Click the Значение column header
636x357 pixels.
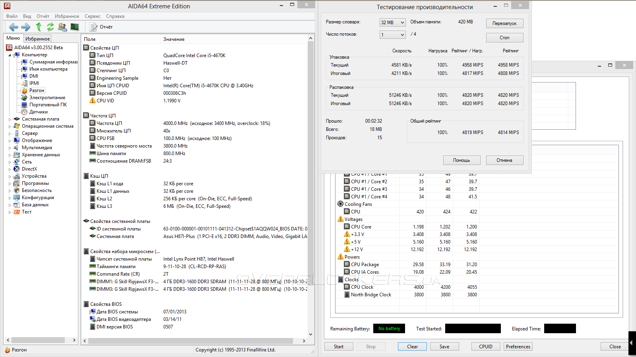pos(235,39)
